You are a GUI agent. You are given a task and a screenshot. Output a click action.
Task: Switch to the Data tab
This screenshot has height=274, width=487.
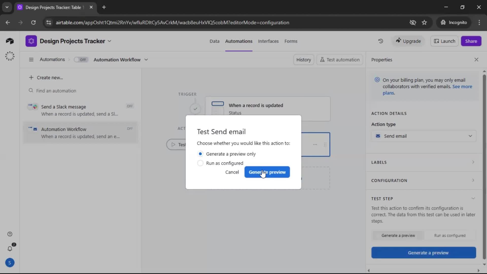pos(214,41)
